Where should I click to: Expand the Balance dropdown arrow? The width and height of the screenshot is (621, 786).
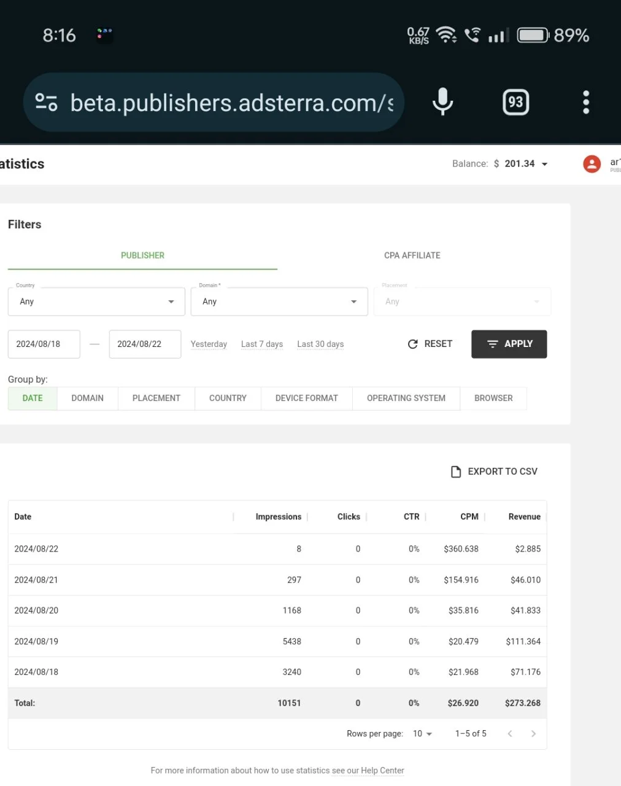(x=544, y=164)
